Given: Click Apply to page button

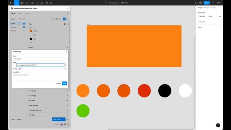Looking at the screenshot, I should point(57,120).
